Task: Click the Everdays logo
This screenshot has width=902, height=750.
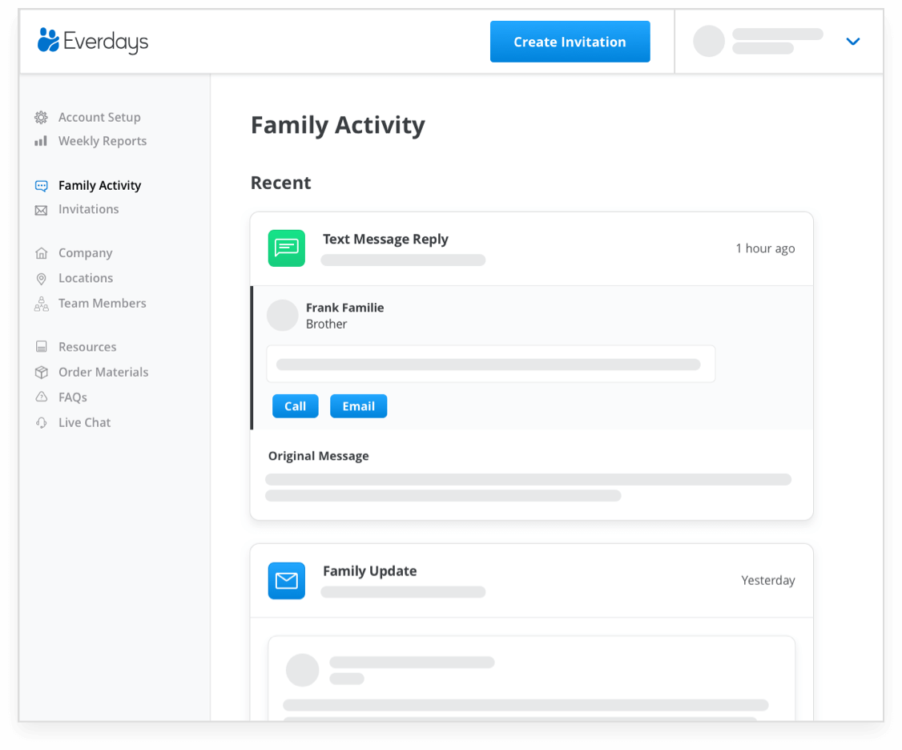Action: coord(93,41)
